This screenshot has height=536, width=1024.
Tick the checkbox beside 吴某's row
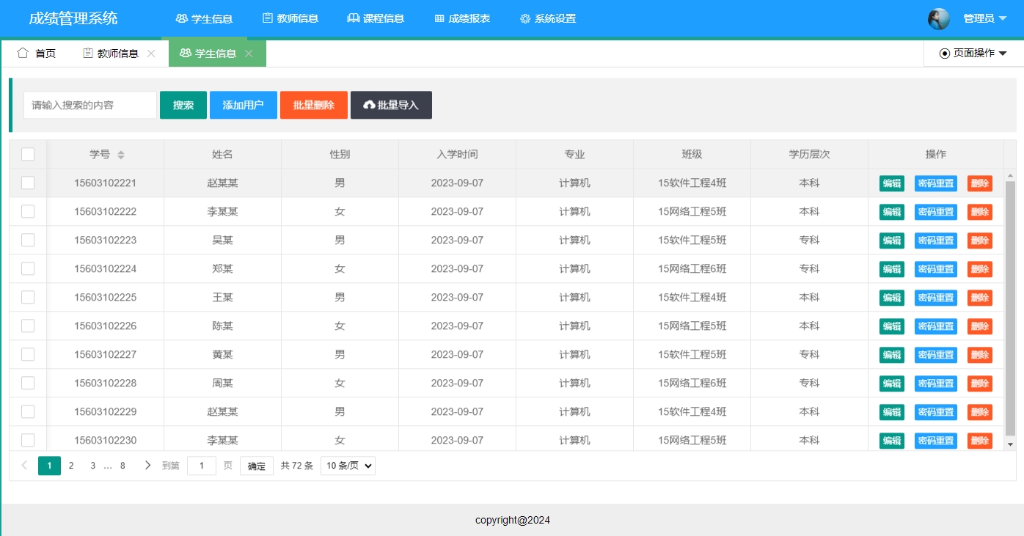tap(27, 240)
